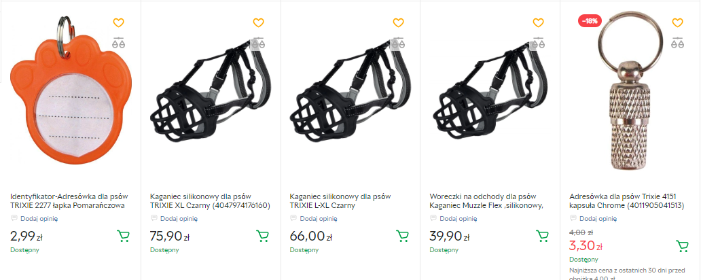
Task: Click Dodaj opinię for TRIXIE XL muzzle
Action: point(180,219)
